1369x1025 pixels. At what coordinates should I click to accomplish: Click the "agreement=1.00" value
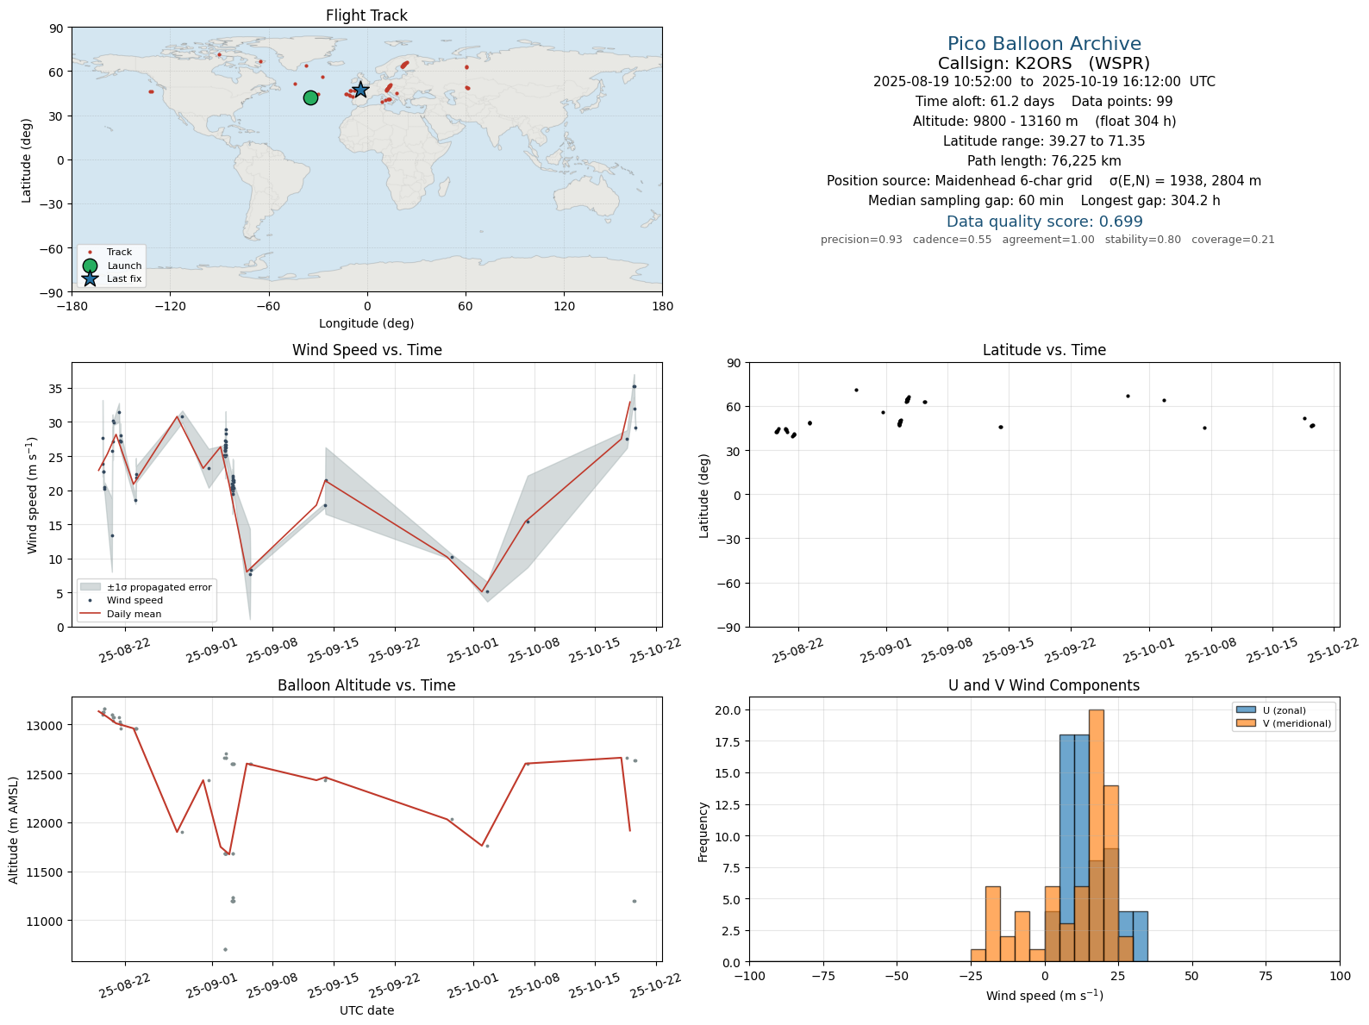pyautogui.click(x=1048, y=240)
